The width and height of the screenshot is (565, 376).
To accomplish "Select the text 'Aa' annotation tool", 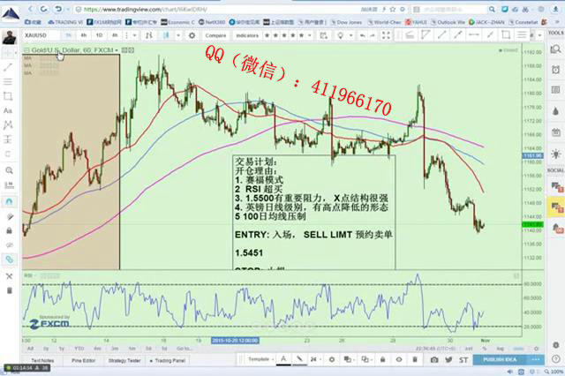I will (8, 110).
